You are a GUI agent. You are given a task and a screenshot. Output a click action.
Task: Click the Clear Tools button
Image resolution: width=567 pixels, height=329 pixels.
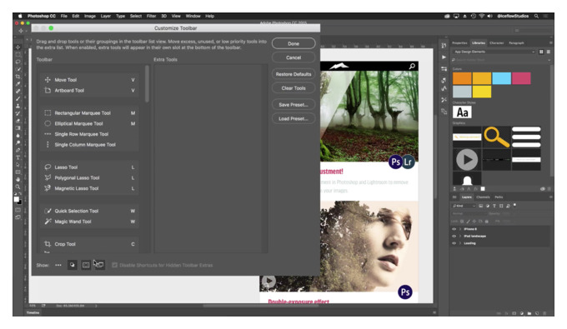(x=294, y=88)
